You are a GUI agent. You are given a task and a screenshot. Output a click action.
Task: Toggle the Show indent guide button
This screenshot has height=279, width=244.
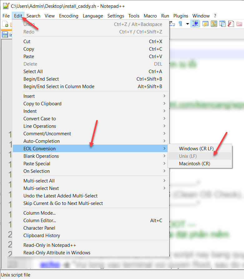(x=195, y=24)
